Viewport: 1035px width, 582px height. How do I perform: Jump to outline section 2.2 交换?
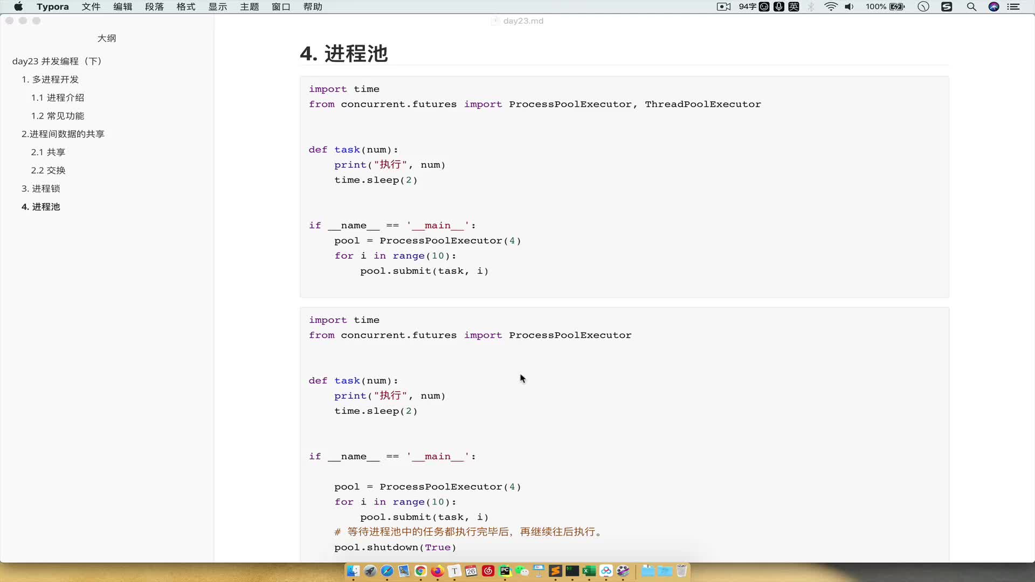[x=48, y=170]
